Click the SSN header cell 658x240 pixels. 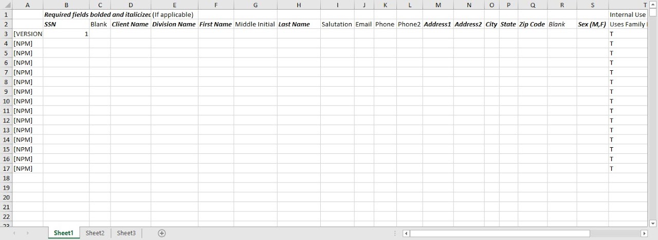[66, 25]
